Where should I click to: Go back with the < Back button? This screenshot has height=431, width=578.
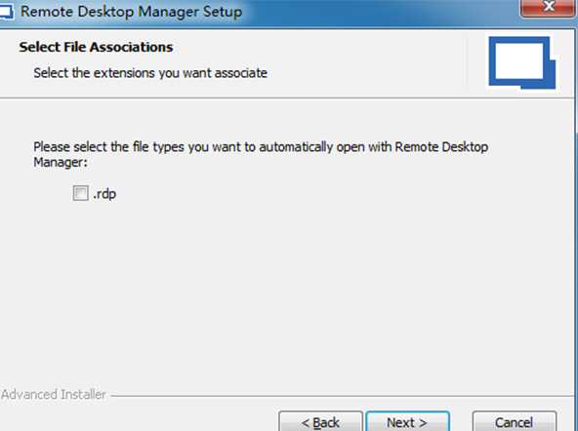point(320,422)
